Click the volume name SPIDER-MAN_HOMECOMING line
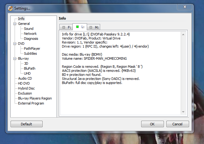 (x=94, y=58)
